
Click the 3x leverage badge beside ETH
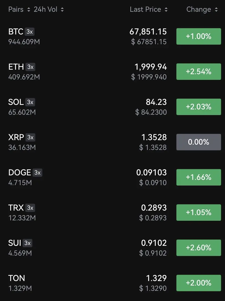(30, 67)
